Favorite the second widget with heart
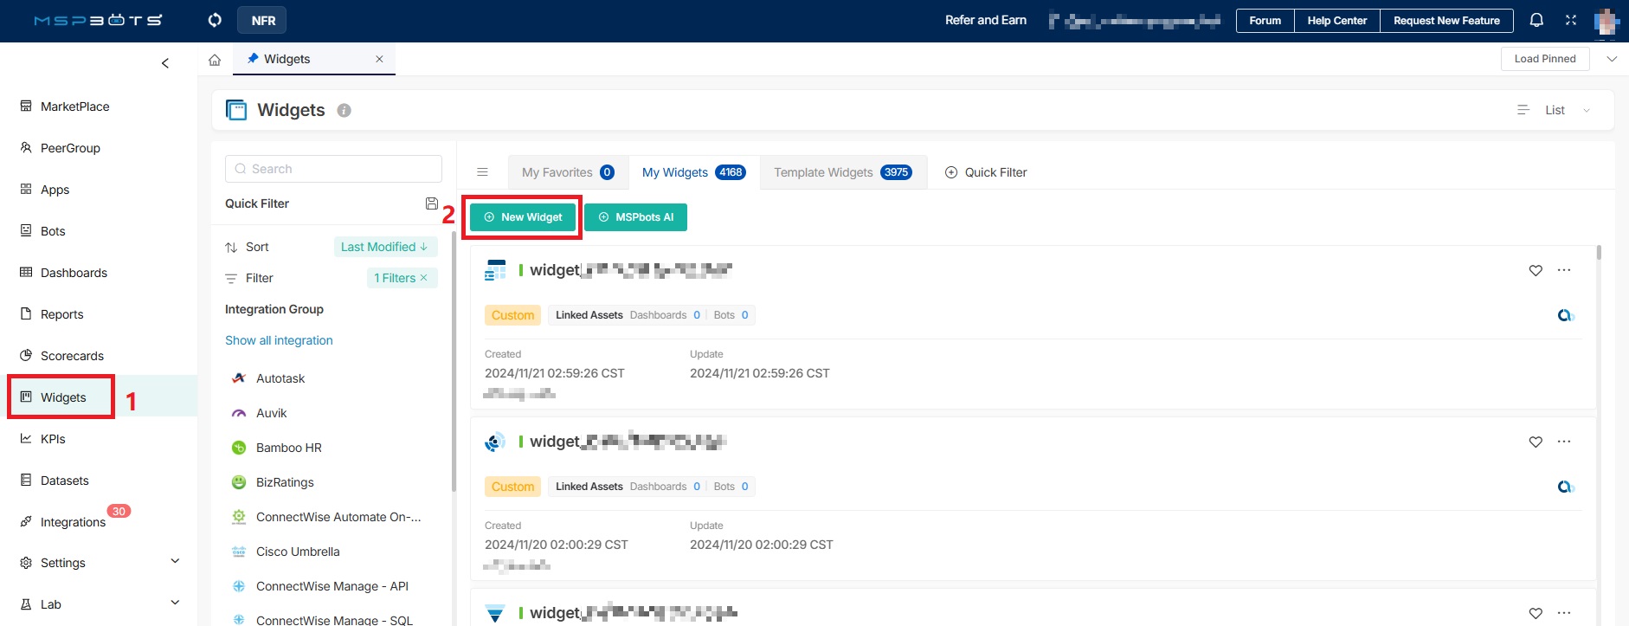 (x=1536, y=442)
